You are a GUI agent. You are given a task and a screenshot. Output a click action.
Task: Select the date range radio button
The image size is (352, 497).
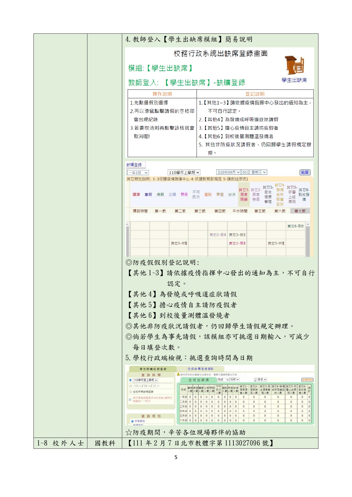coord(130,386)
